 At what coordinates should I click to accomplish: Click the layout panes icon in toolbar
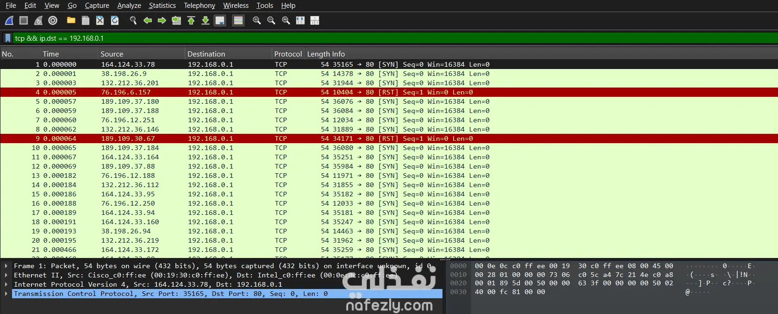[x=315, y=20]
